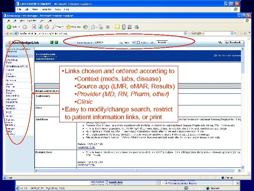This screenshot has height=191, width=254.
Task: Click the Feedback button
Action: click(x=234, y=42)
